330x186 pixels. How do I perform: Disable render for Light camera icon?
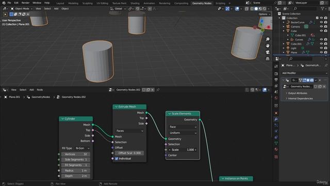coord(326,48)
